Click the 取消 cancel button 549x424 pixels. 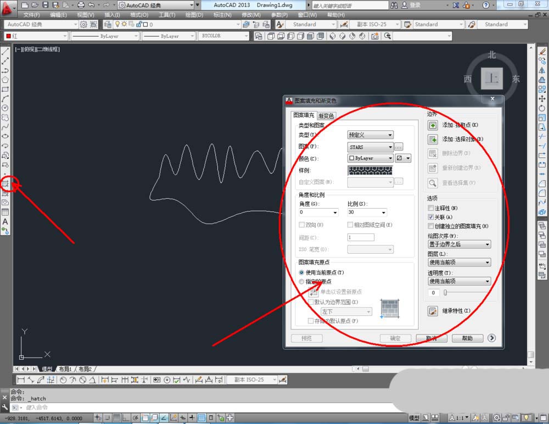tap(432, 338)
